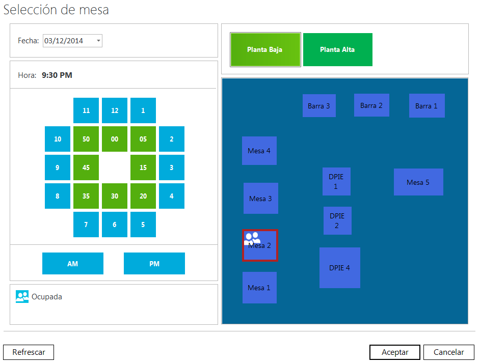The height and width of the screenshot is (364, 480).
Task: Choose the Barra 1 bar seat
Action: click(426, 106)
